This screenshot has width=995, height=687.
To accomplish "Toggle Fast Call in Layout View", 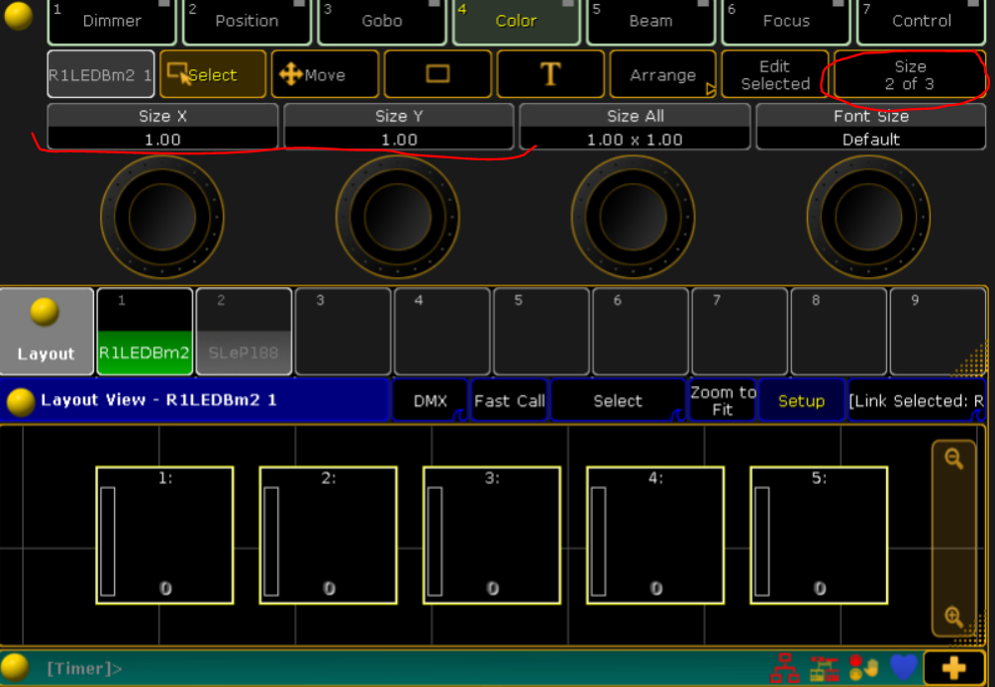I will point(510,400).
